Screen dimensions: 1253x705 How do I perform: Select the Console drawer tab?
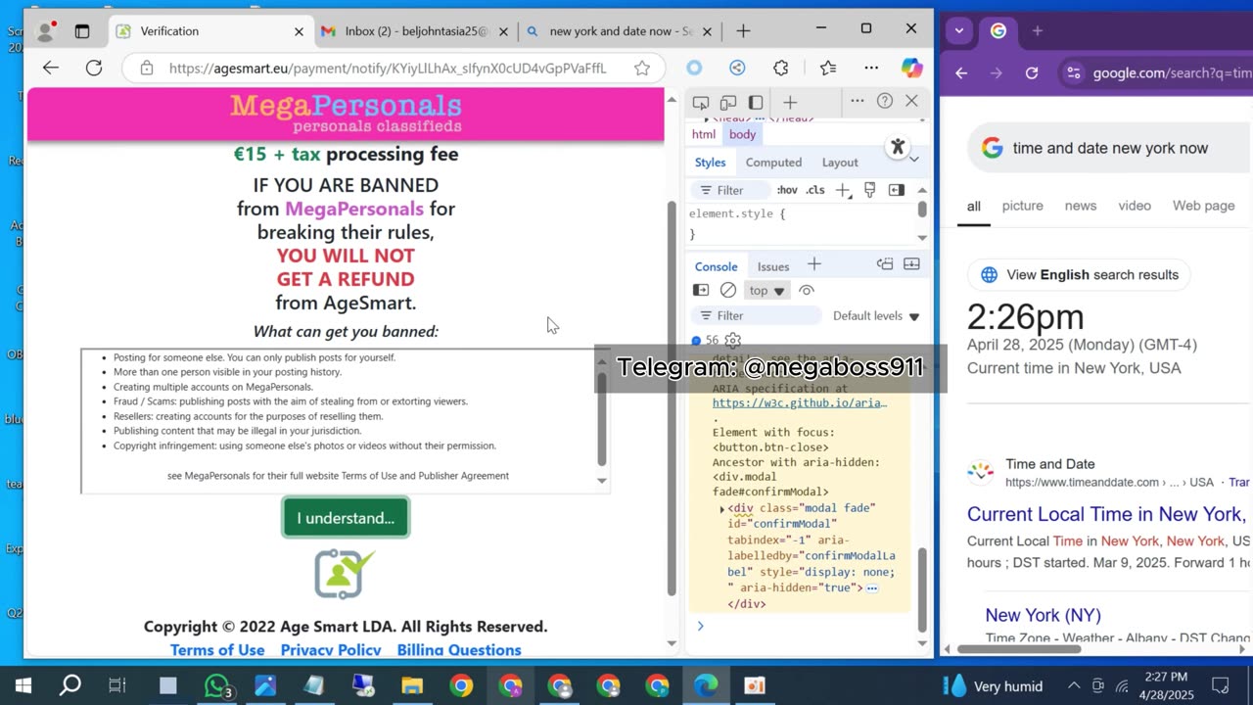(x=717, y=266)
